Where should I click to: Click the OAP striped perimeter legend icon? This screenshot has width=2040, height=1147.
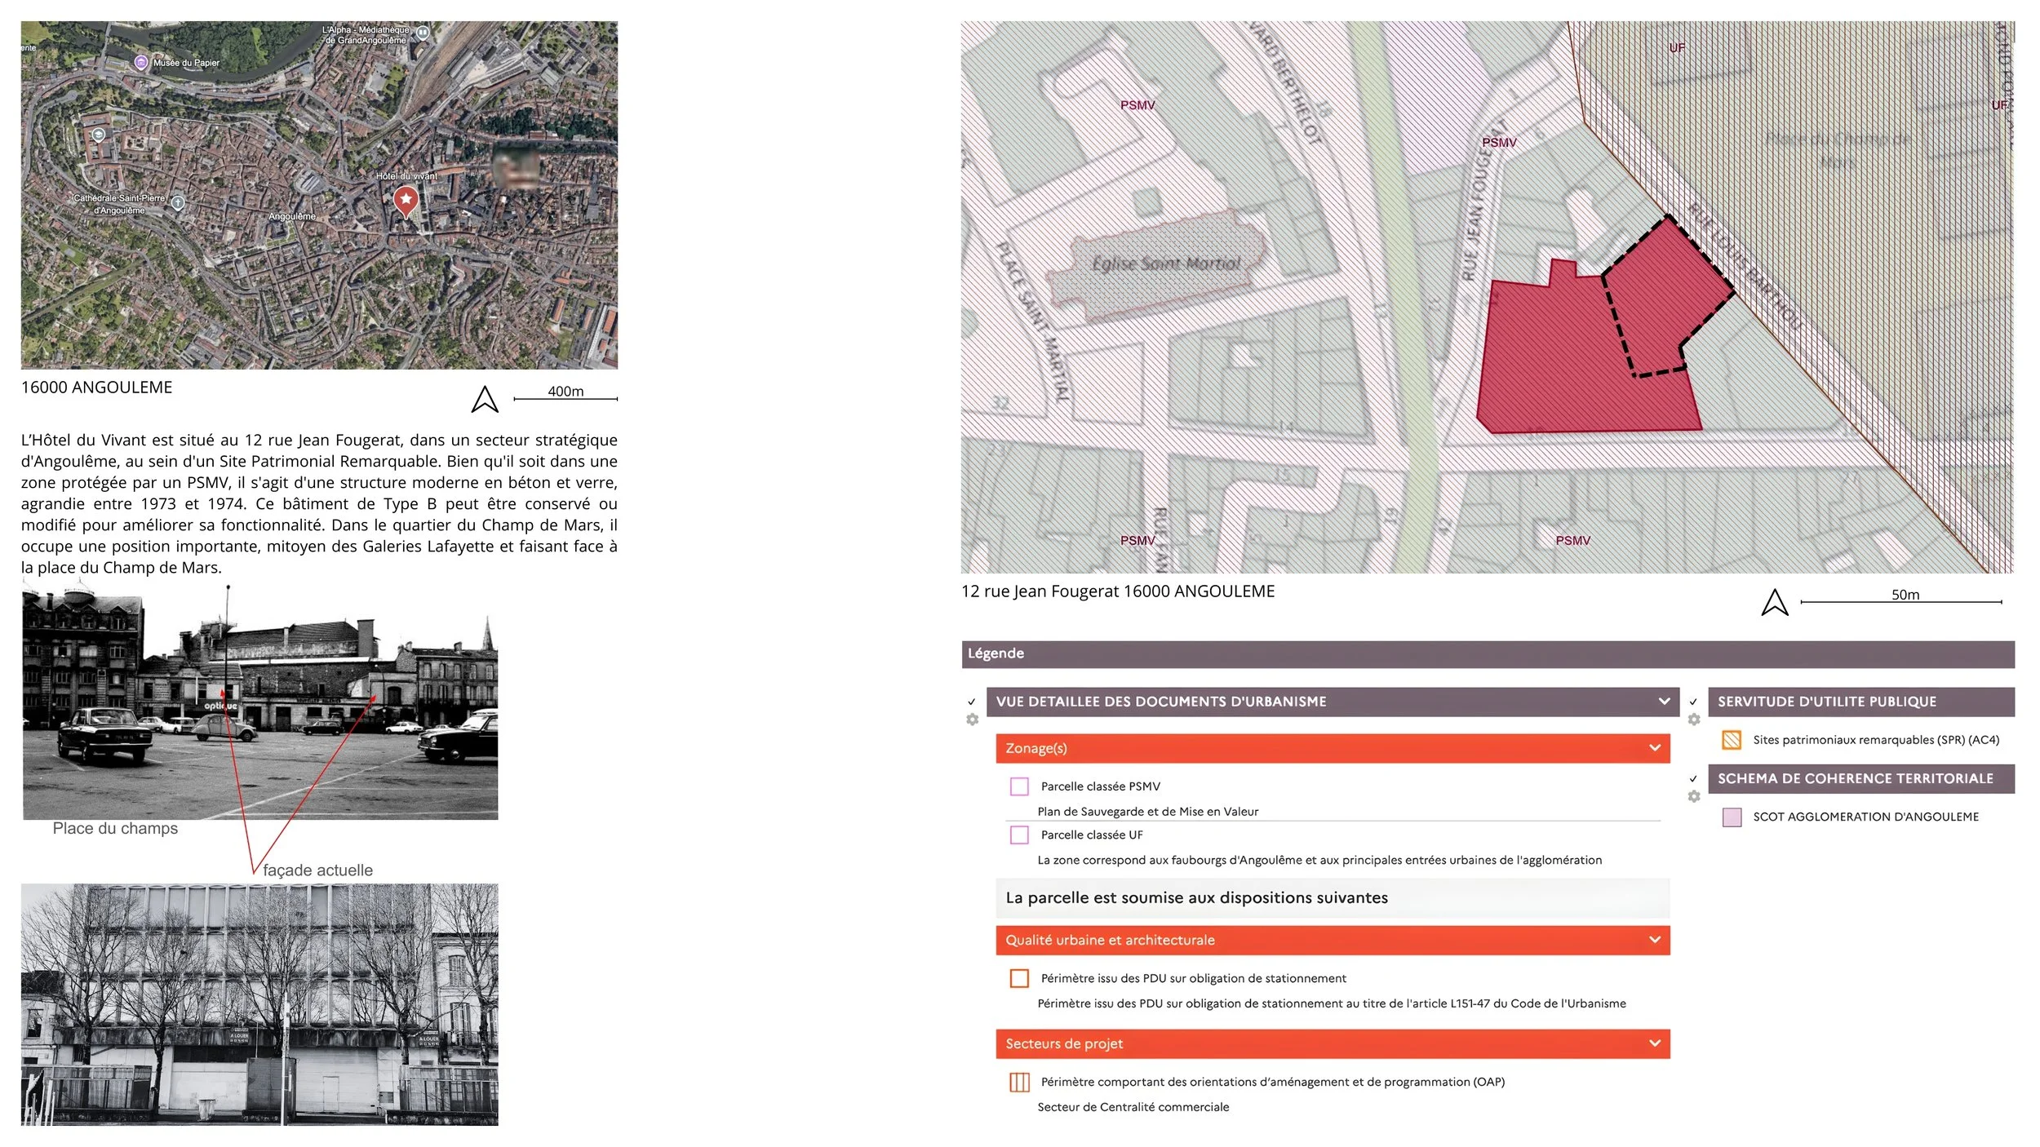point(1019,1082)
